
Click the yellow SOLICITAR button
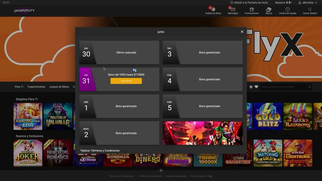click(x=126, y=81)
